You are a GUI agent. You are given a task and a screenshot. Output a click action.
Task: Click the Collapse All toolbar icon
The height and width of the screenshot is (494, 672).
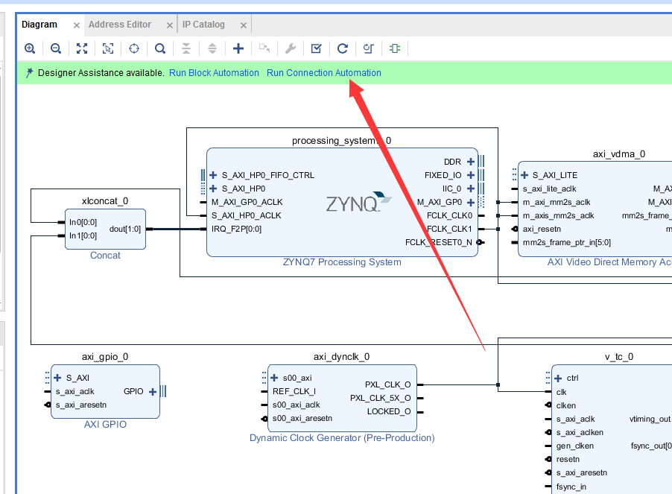(186, 48)
